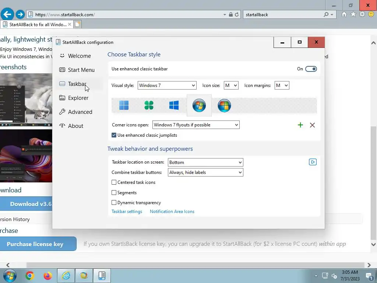Enable Centered task icons checkbox

(x=114, y=182)
